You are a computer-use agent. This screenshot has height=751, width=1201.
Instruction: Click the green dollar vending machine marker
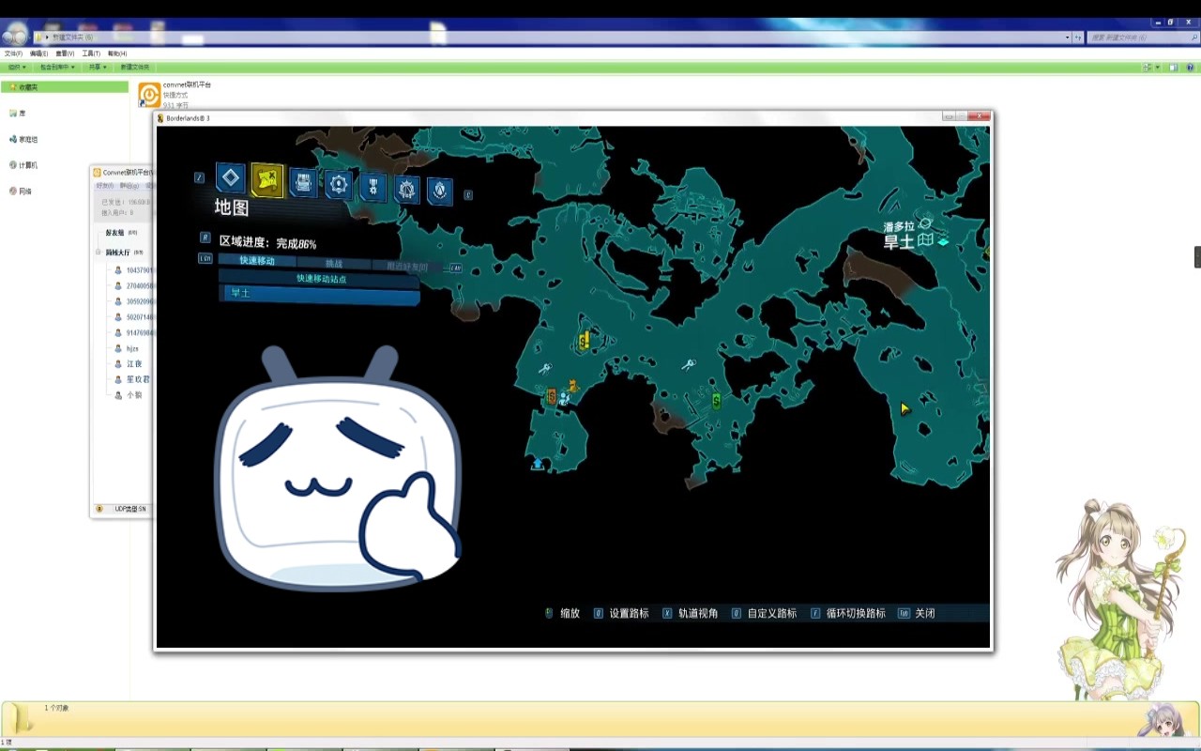point(716,401)
